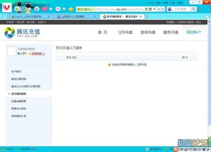Click the tab restore icon at right of tab bar
The image size is (211, 152).
pos(207,17)
